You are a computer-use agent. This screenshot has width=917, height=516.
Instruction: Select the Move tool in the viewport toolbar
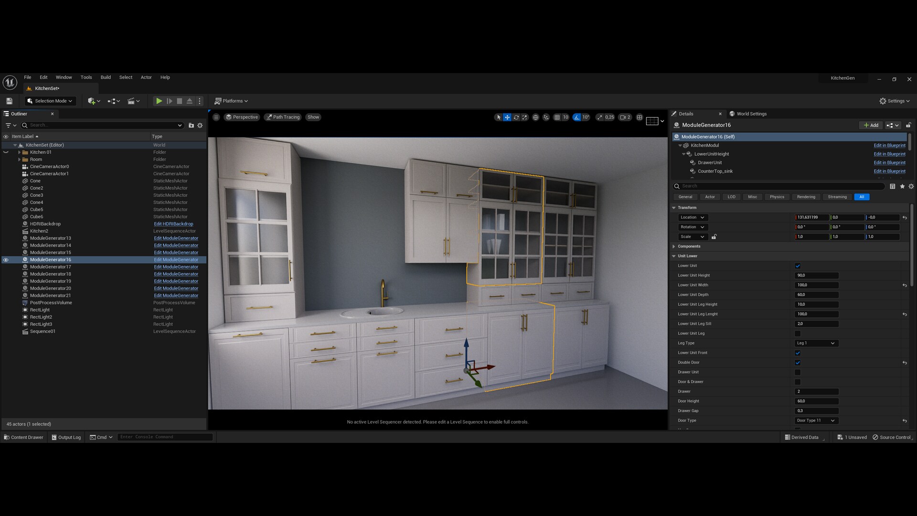507,117
